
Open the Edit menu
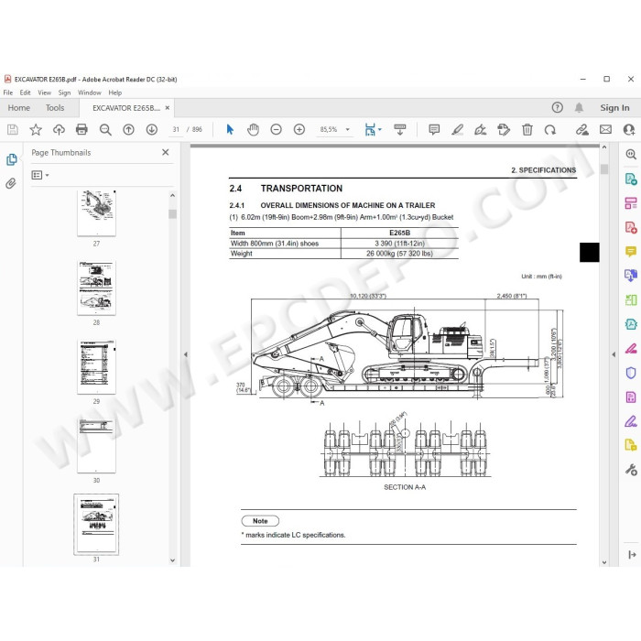pos(25,92)
